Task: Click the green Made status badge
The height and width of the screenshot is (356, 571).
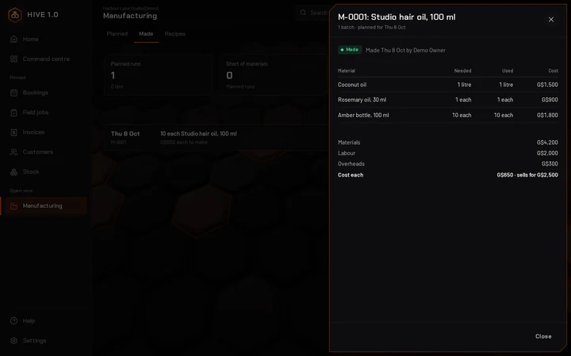Action: (350, 50)
